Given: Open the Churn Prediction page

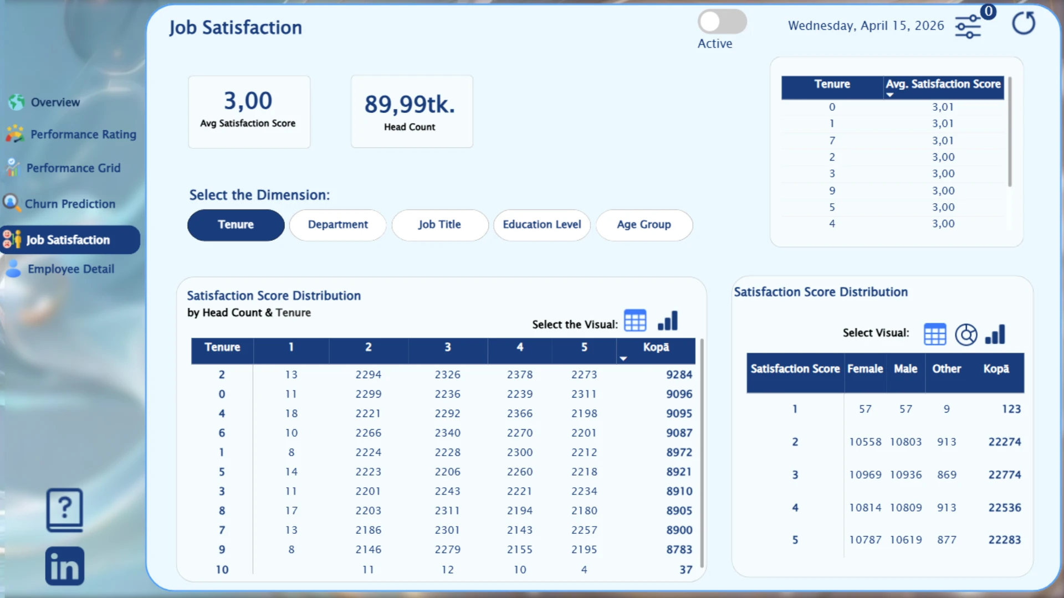Looking at the screenshot, I should pos(70,204).
